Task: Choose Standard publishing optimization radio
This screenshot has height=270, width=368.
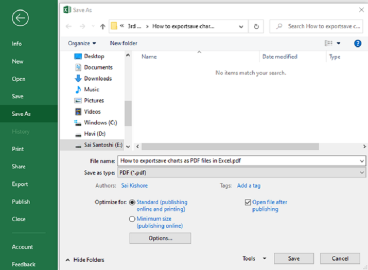Action: pos(132,202)
